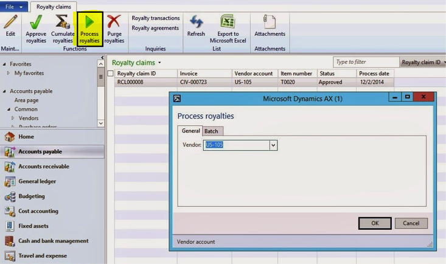Click Approve royalties checkmark icon

click(x=36, y=22)
